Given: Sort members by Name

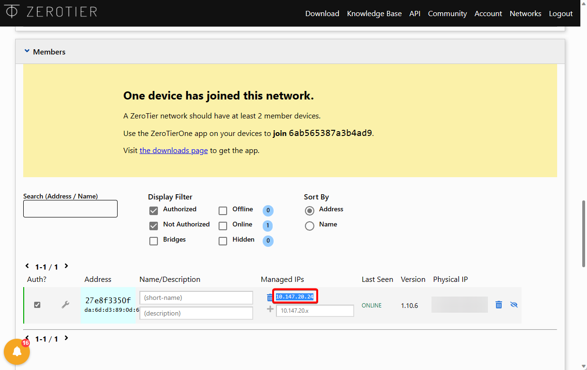Looking at the screenshot, I should click(x=310, y=226).
